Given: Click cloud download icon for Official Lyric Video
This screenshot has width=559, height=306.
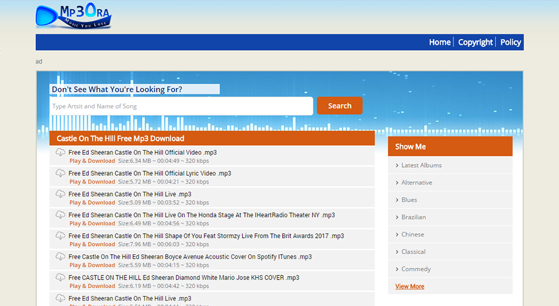Looking at the screenshot, I should coord(60,173).
